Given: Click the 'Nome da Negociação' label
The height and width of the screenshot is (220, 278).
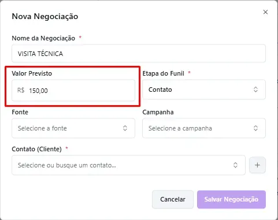Looking at the screenshot, I should coord(43,38).
